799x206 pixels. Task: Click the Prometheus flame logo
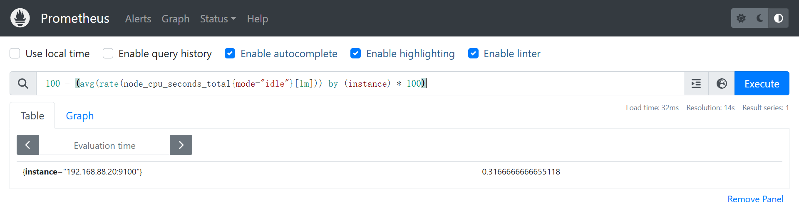[x=20, y=18]
